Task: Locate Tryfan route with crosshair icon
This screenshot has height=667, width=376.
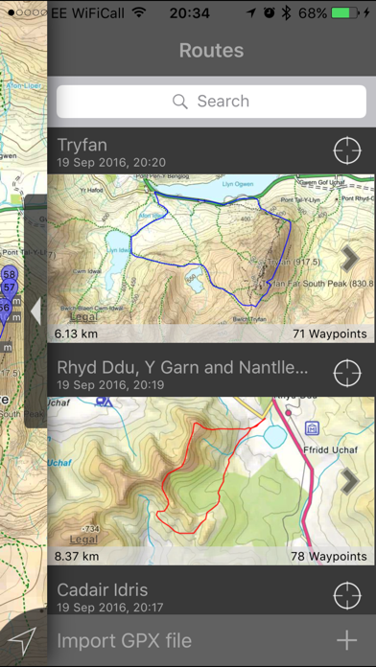Action: point(347,150)
